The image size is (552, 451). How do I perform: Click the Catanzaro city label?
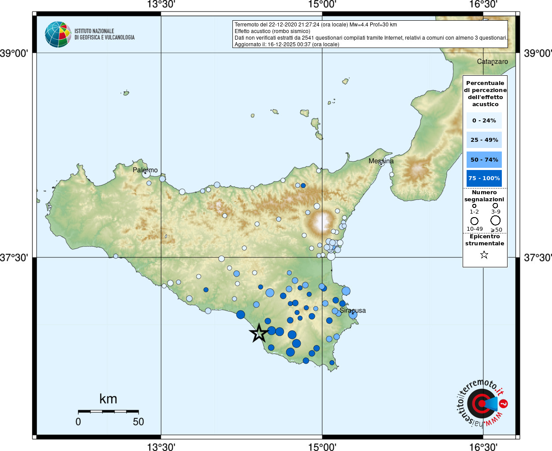(493, 62)
